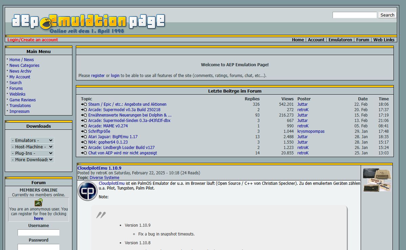Click the Diverse Systeme topic link
The height and width of the screenshot is (250, 406).
(104, 178)
